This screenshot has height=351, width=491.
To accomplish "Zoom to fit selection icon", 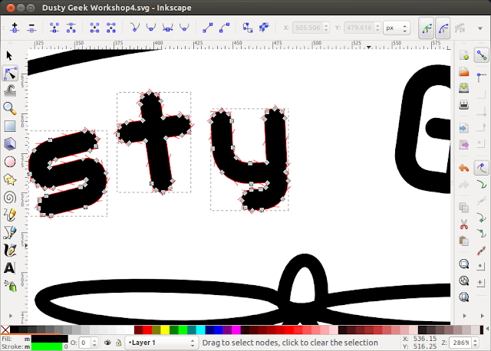I will pyautogui.click(x=464, y=264).
